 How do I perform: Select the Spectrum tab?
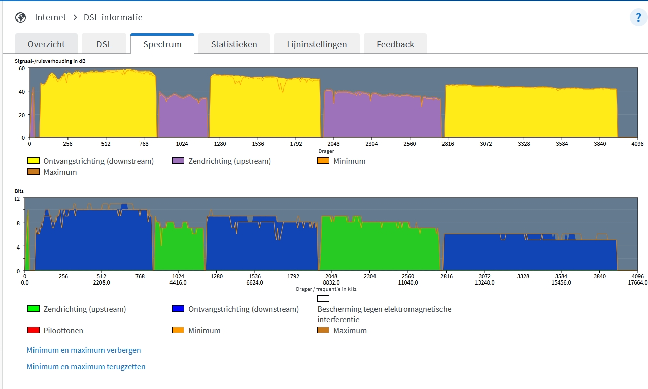(x=162, y=44)
